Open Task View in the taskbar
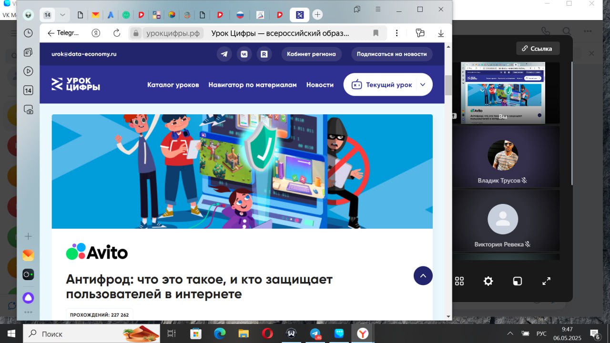 [172, 333]
